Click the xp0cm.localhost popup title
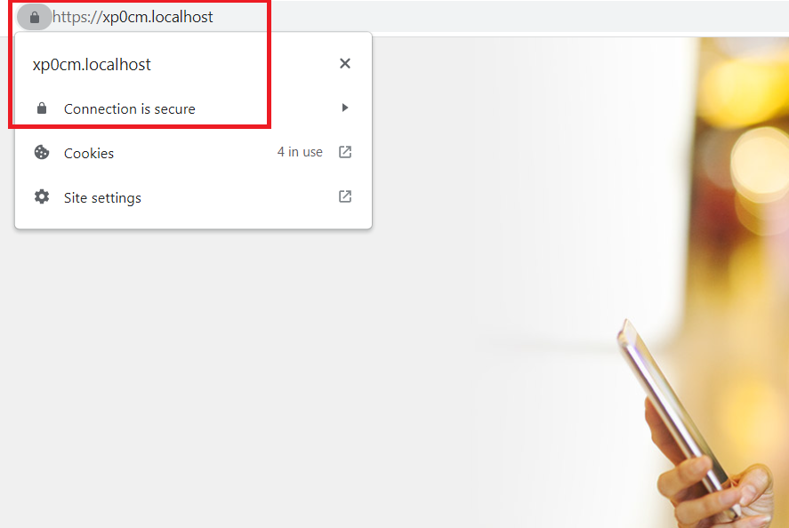Image resolution: width=789 pixels, height=528 pixels. click(92, 64)
